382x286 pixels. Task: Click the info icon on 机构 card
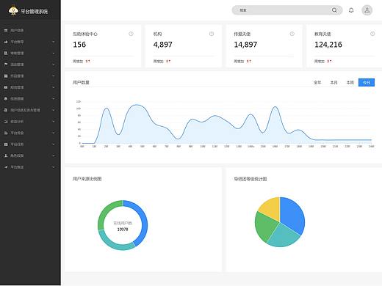212,34
